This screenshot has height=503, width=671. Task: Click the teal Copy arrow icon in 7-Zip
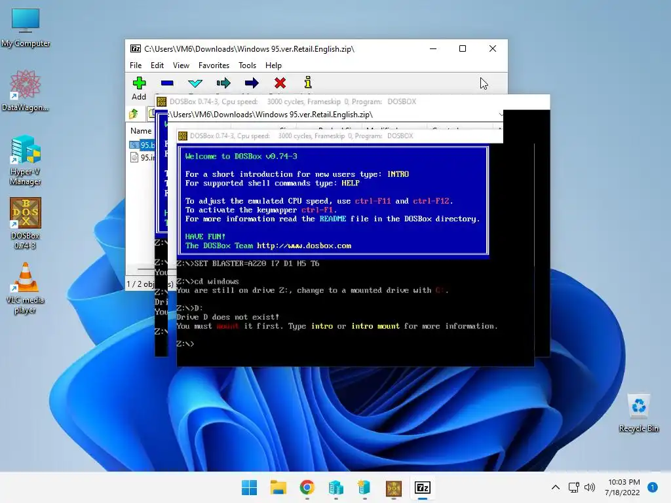click(223, 83)
